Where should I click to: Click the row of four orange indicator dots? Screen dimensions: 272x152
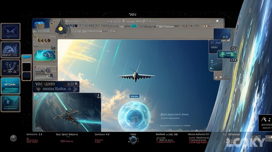pos(44,40)
